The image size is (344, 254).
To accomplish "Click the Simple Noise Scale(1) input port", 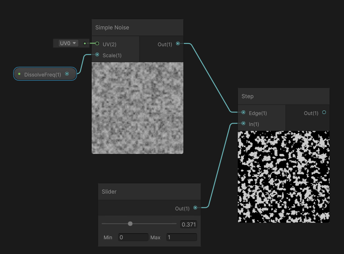I will [x=97, y=55].
